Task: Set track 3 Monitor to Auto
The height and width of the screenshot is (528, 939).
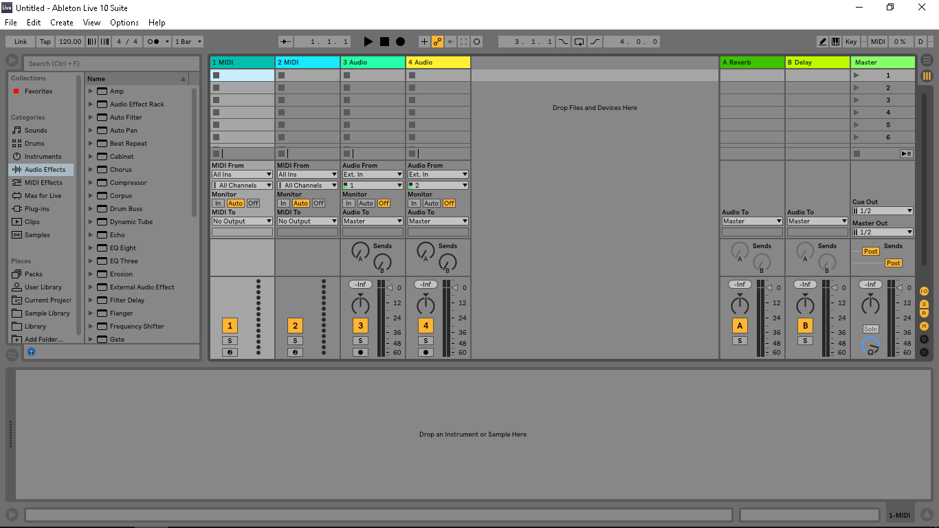Action: (x=366, y=203)
